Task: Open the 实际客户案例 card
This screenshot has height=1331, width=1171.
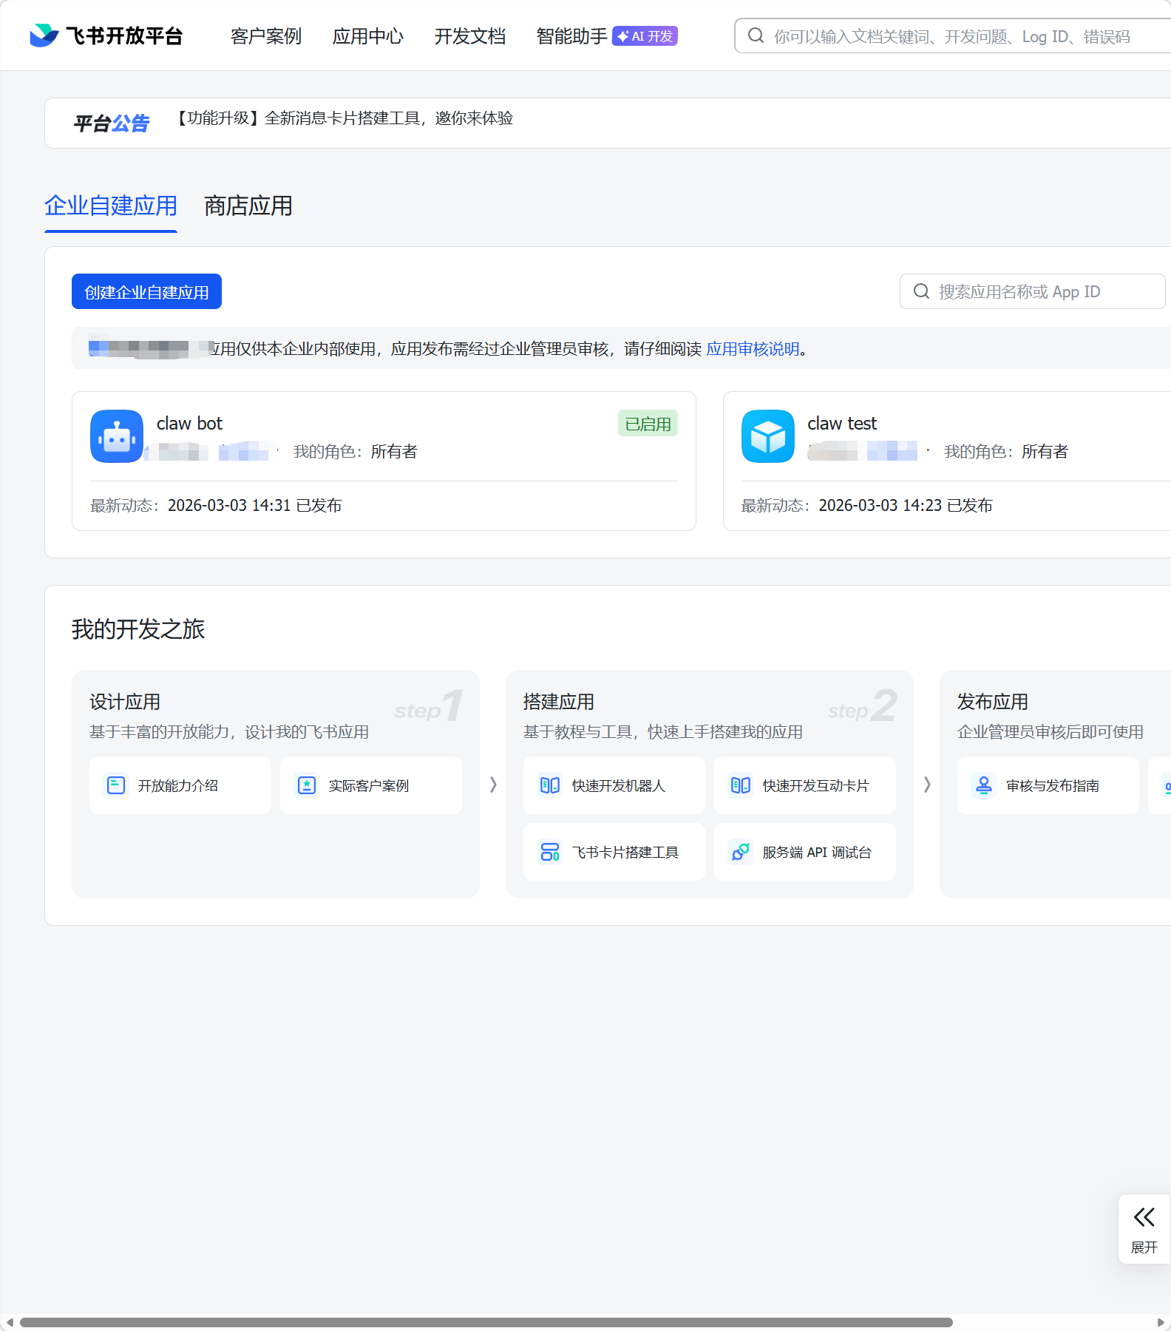Action: (x=371, y=785)
